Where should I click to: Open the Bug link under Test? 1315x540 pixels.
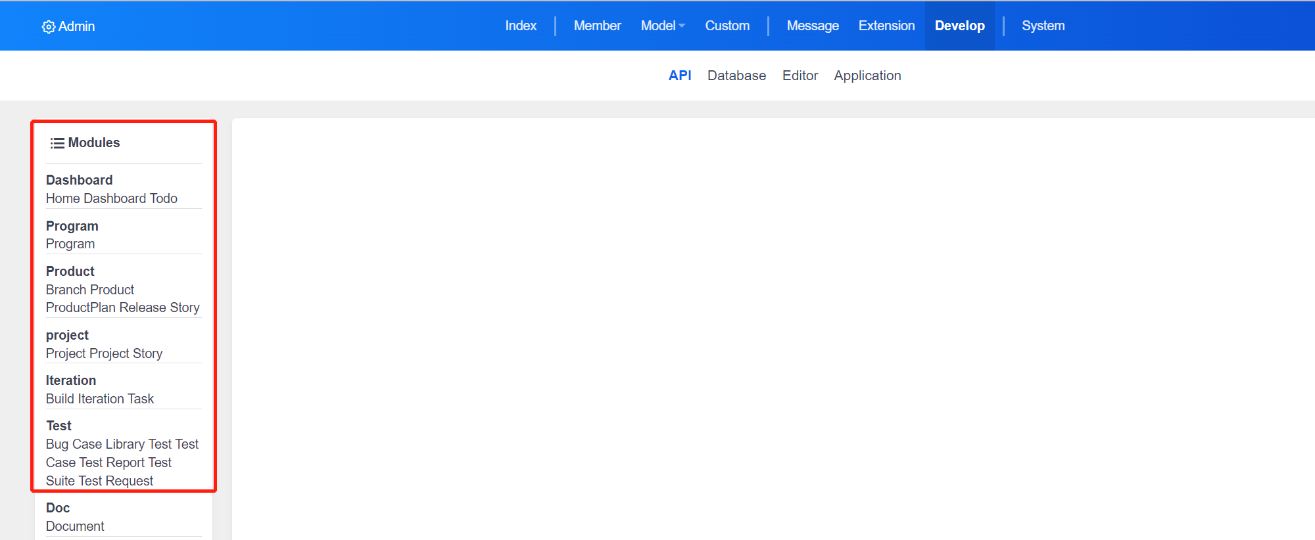[57, 444]
